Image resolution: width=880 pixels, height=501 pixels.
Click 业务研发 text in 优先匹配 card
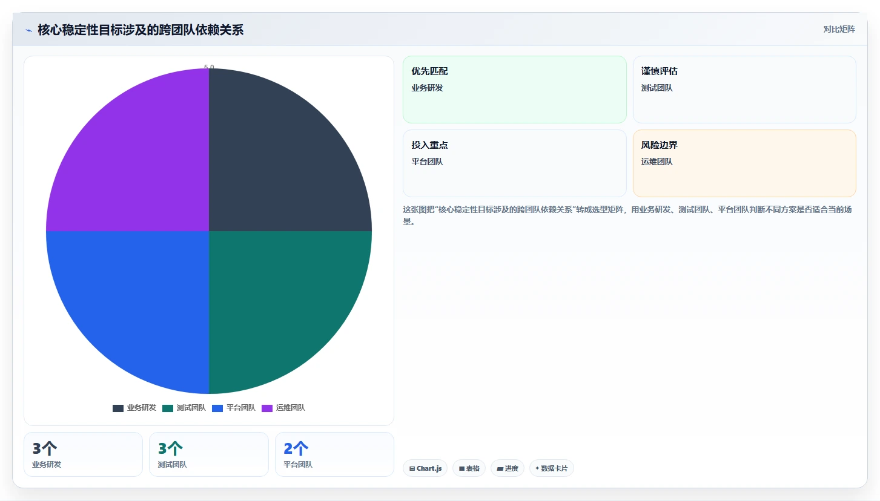tap(427, 88)
